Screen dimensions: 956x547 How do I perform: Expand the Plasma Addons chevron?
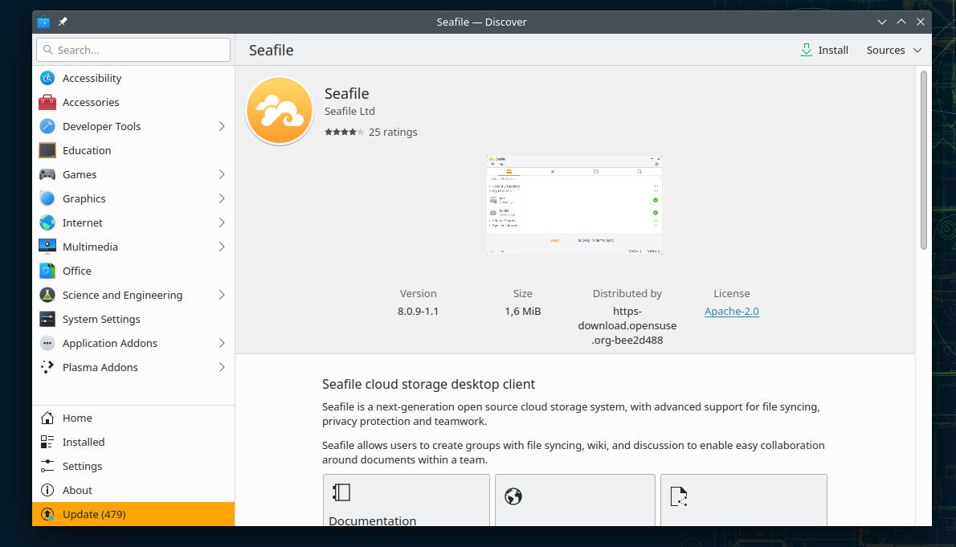pos(222,367)
